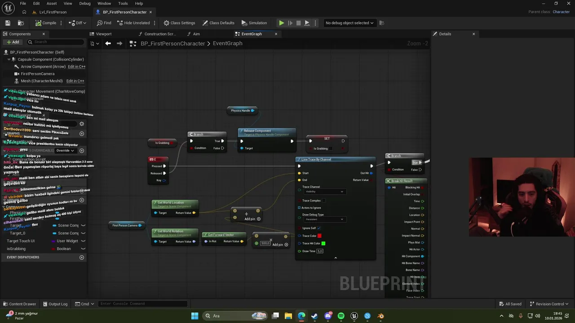575x323 pixels.
Task: Open the debug object selector dropdown
Action: [349, 23]
